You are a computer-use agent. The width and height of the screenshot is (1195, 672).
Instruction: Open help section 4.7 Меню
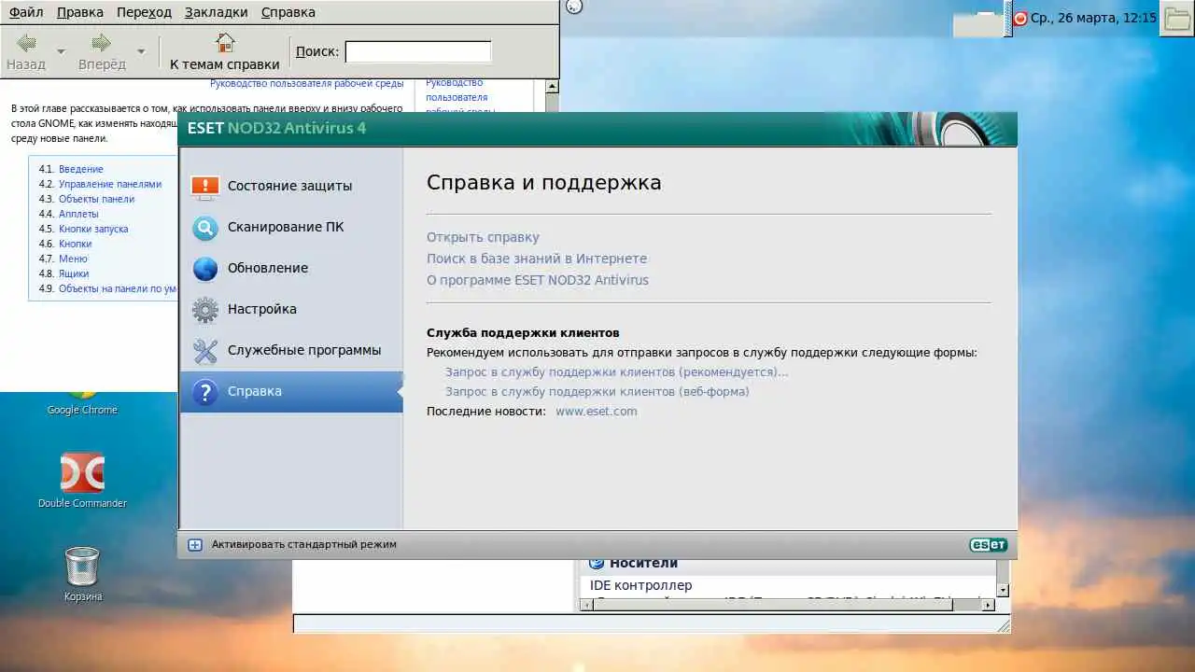73,259
